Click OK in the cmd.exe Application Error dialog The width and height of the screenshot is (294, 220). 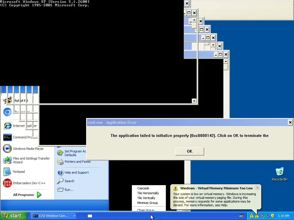[x=189, y=151]
